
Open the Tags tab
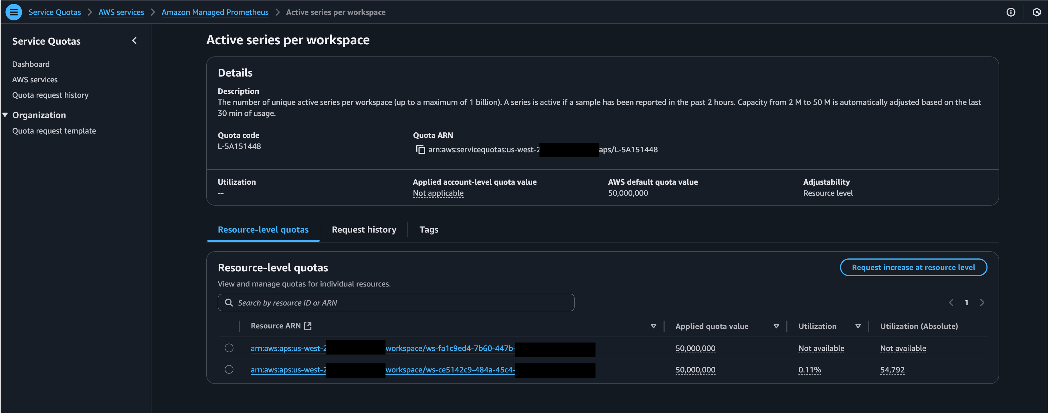click(428, 229)
